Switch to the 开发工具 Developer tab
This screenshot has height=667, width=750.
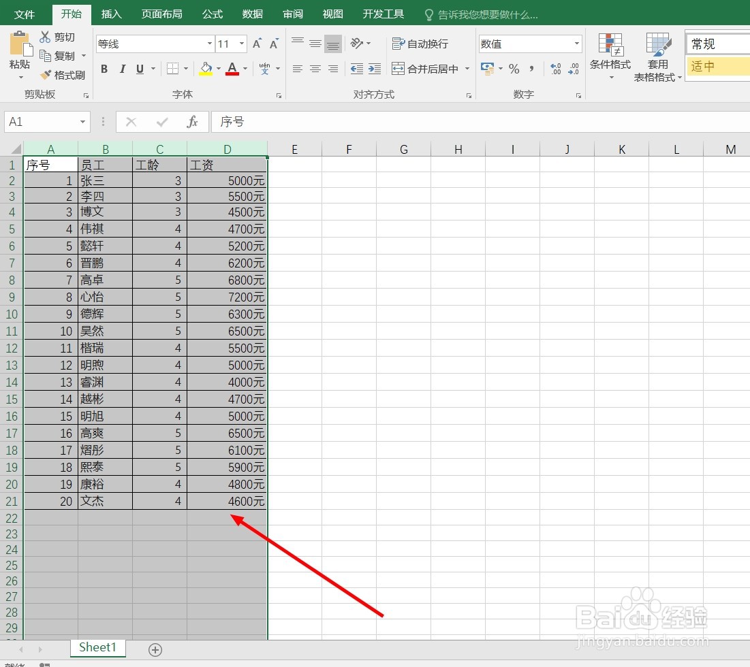383,14
